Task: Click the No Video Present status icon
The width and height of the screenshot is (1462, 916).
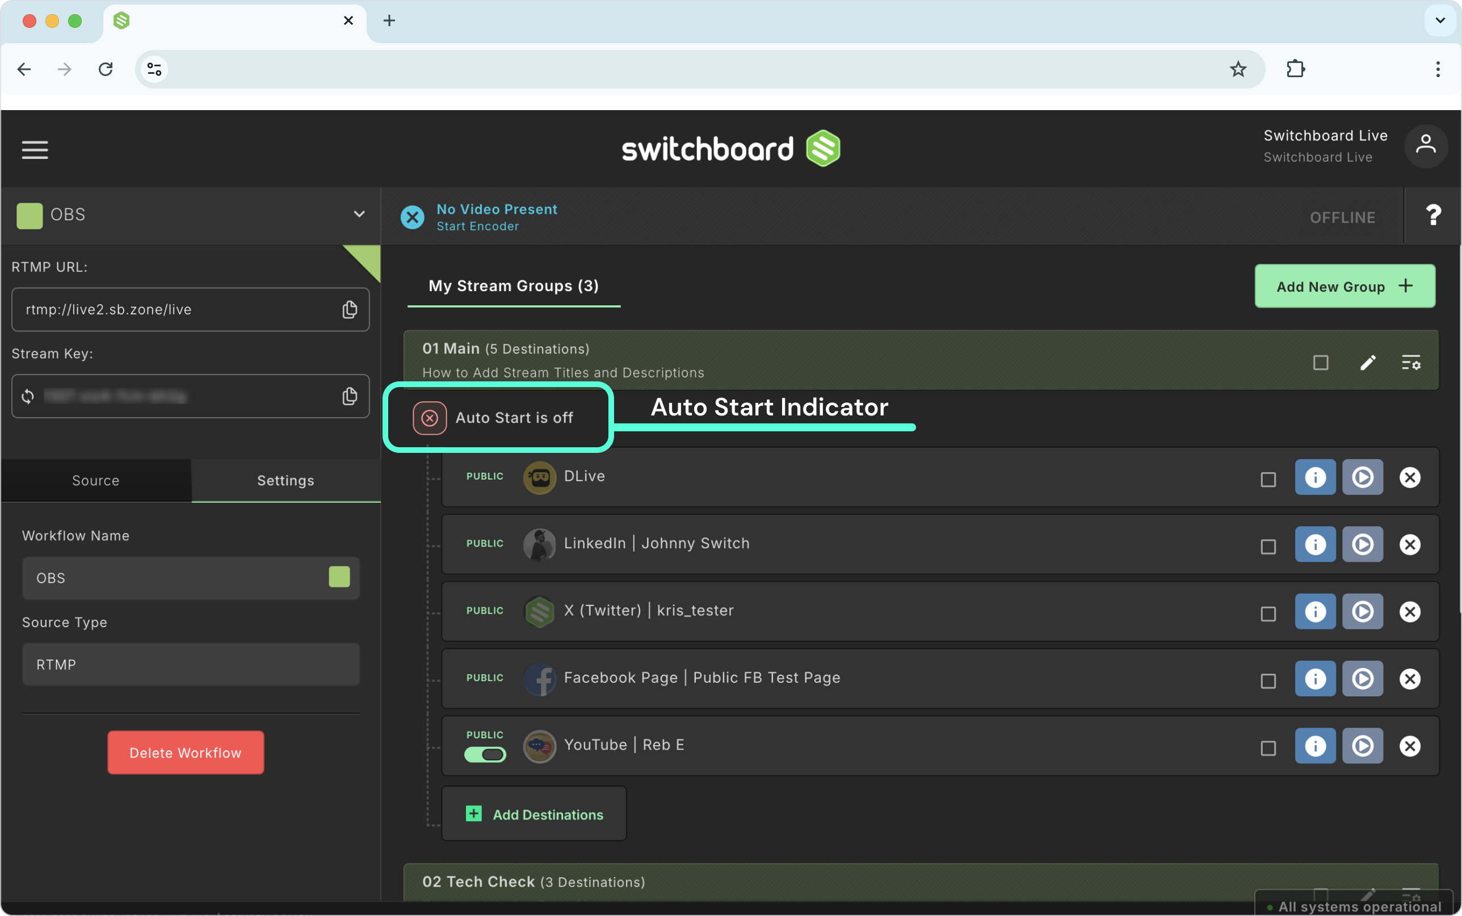Action: tap(413, 217)
